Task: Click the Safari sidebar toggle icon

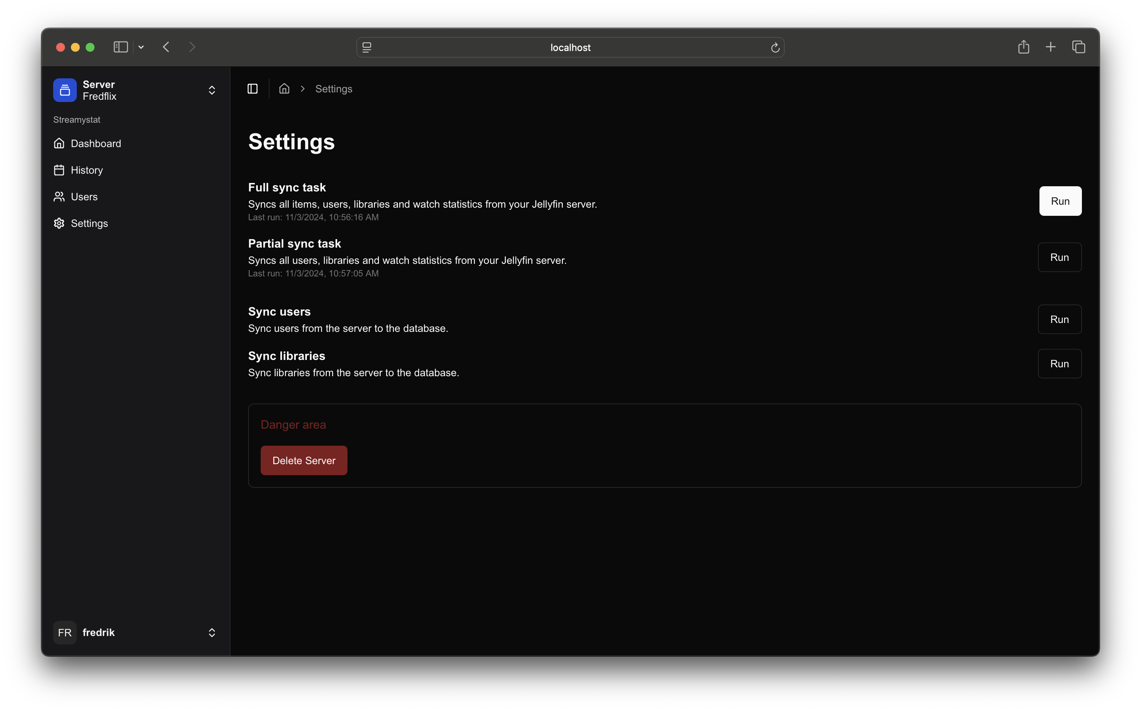Action: coord(121,47)
